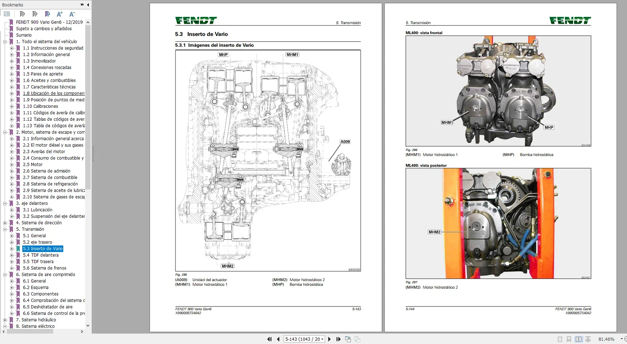Image resolution: width=627 pixels, height=344 pixels.
Task: Decrease text size with the A- icon
Action: click(72, 14)
